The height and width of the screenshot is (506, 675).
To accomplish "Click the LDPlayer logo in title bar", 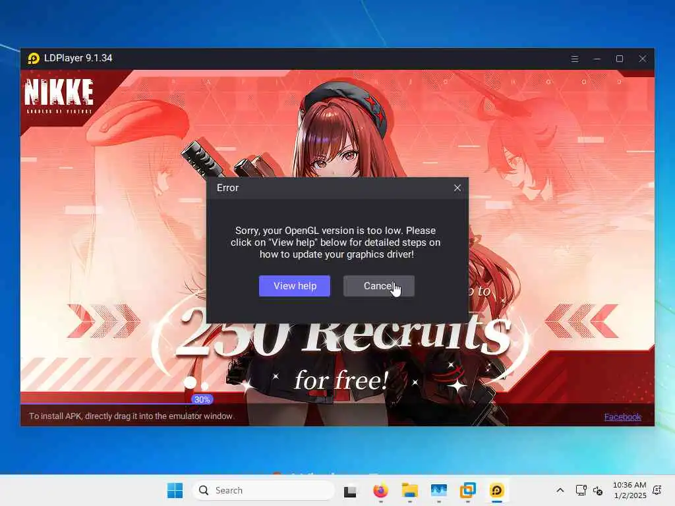I will click(34, 58).
